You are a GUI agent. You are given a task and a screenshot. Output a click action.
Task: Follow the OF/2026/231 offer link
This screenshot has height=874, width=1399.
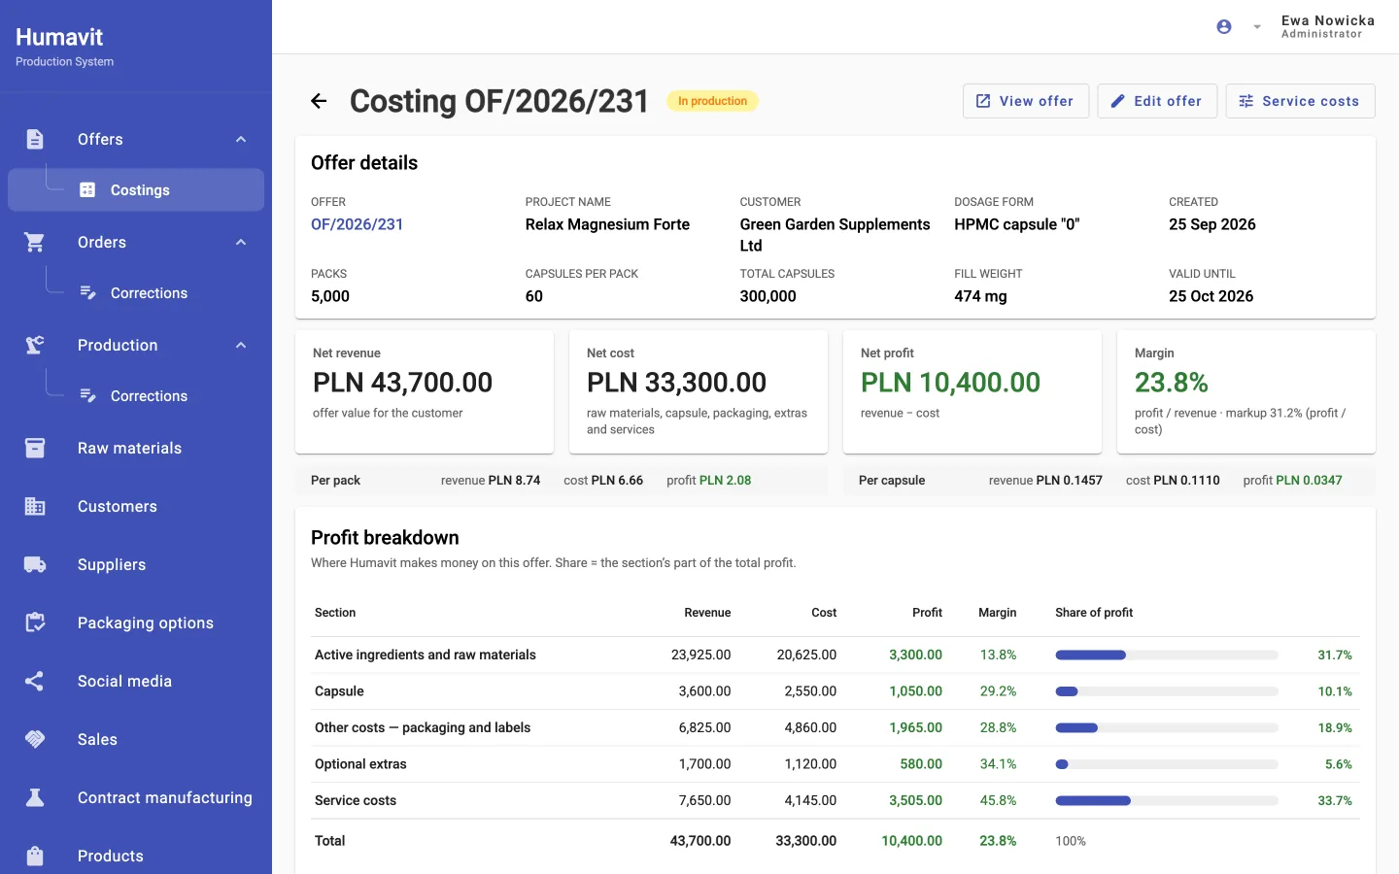coord(357,224)
